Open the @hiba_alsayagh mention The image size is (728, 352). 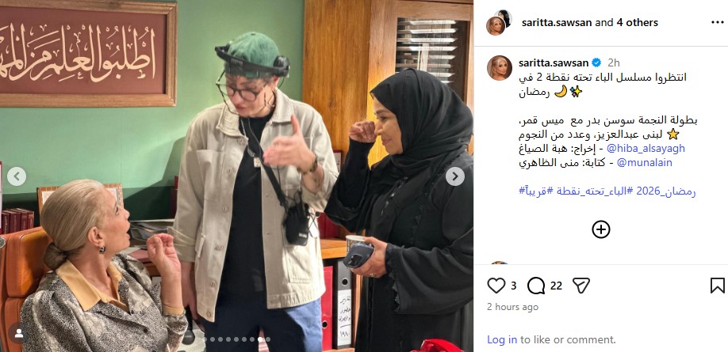coord(646,148)
